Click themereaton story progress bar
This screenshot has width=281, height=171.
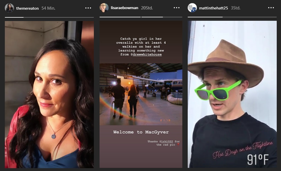[49, 17]
